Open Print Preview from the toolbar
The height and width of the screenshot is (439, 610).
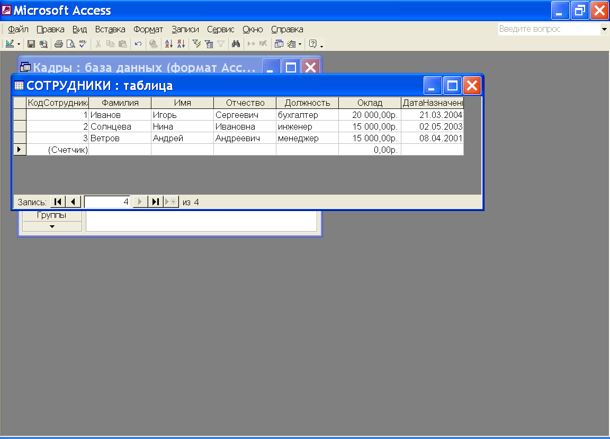tap(71, 44)
